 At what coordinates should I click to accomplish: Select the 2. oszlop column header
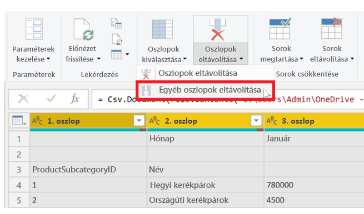coord(206,121)
